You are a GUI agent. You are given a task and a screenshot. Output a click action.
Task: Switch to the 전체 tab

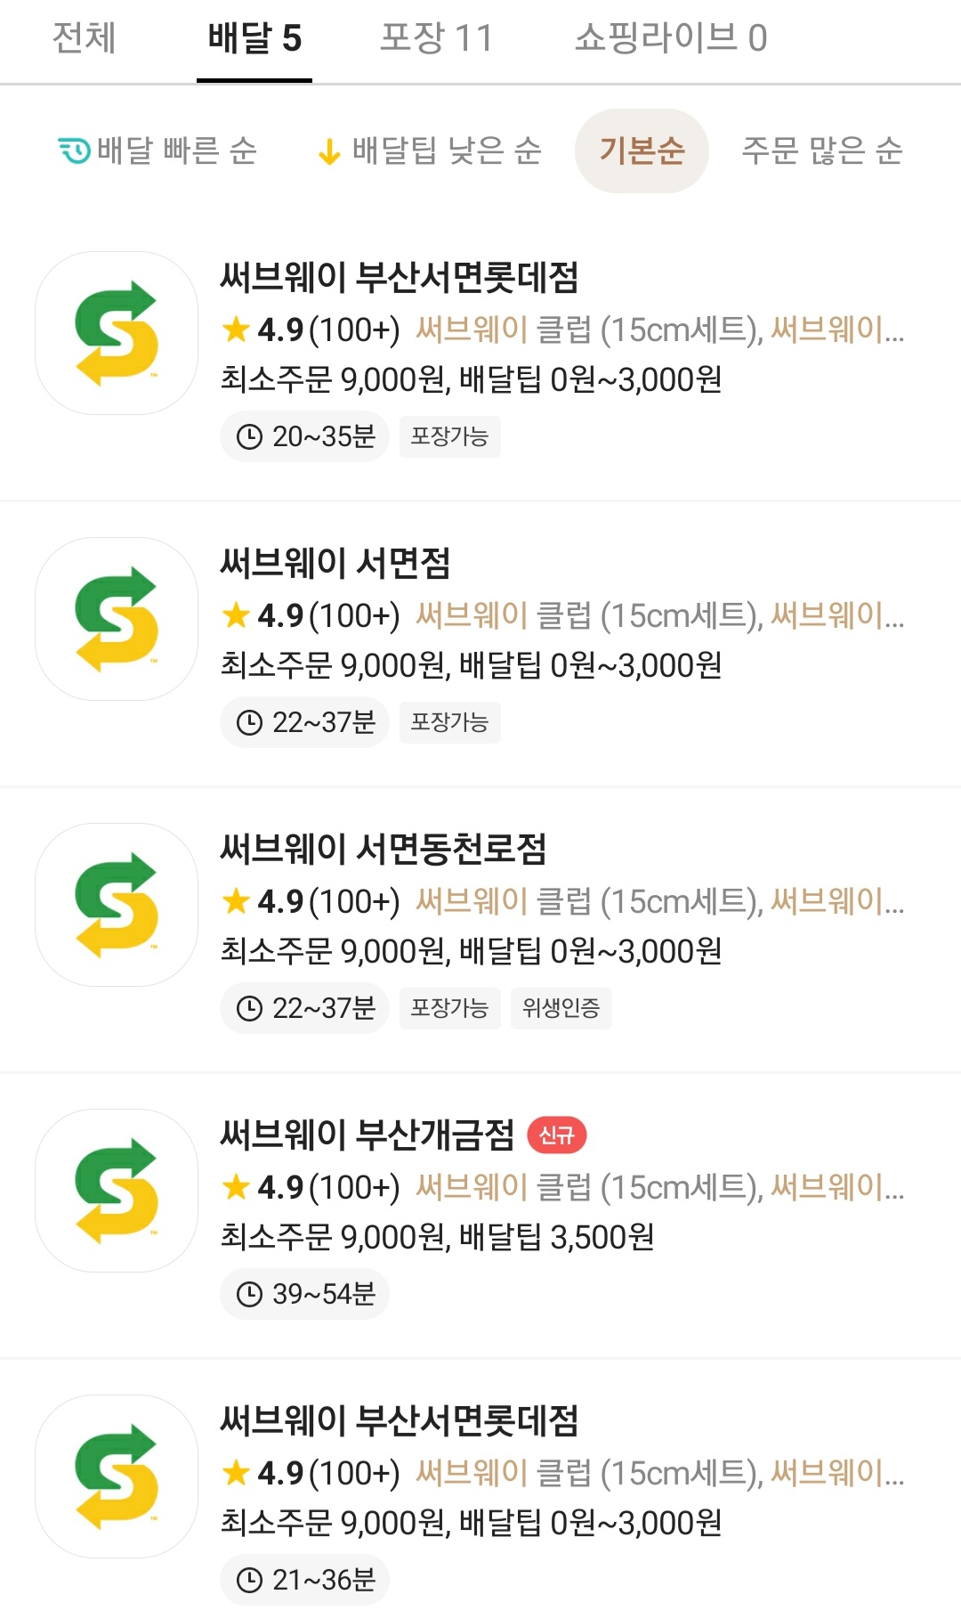click(x=85, y=38)
